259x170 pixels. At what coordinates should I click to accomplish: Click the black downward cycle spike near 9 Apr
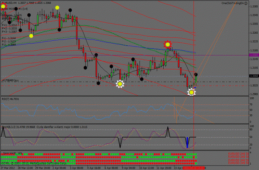point(120,142)
